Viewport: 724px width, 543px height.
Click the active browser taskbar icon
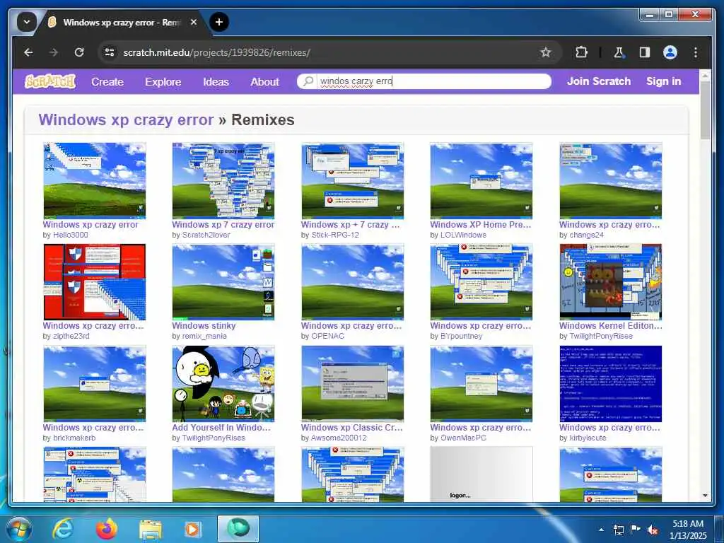[238, 529]
